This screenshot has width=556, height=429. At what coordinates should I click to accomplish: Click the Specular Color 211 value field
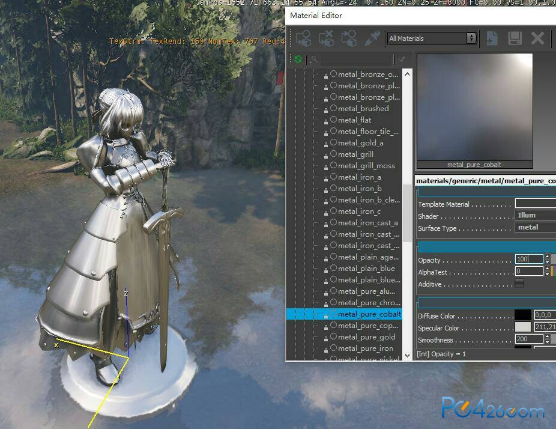tap(545, 327)
